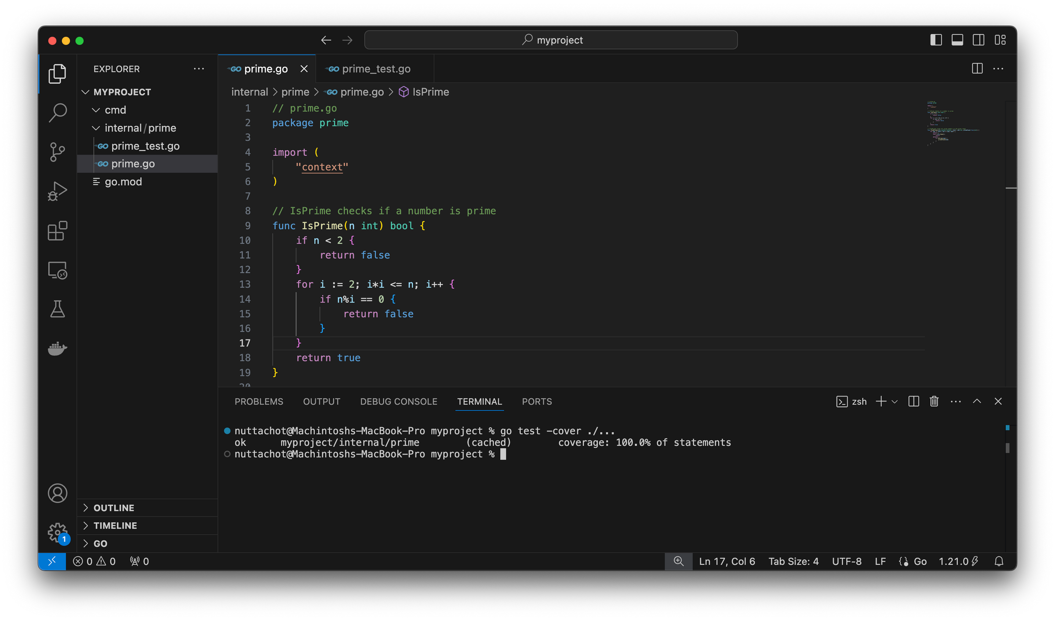Open the Extensions view
The width and height of the screenshot is (1055, 621).
tap(58, 231)
